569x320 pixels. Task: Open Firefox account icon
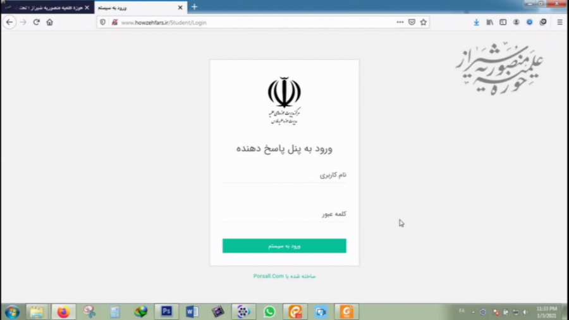(x=516, y=22)
